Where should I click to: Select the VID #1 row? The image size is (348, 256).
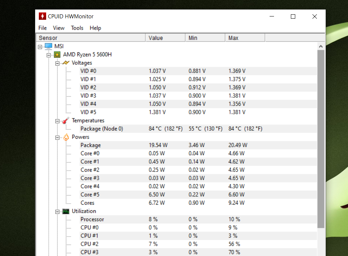tap(198, 79)
